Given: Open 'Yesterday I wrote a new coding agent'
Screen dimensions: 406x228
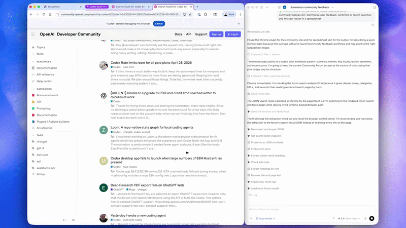Looking at the screenshot, I should 138,215.
